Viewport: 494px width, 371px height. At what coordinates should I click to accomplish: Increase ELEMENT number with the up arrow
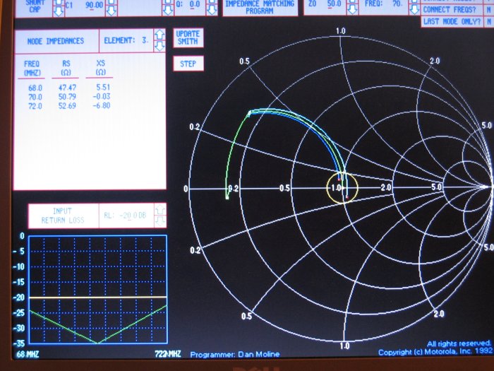click(159, 35)
